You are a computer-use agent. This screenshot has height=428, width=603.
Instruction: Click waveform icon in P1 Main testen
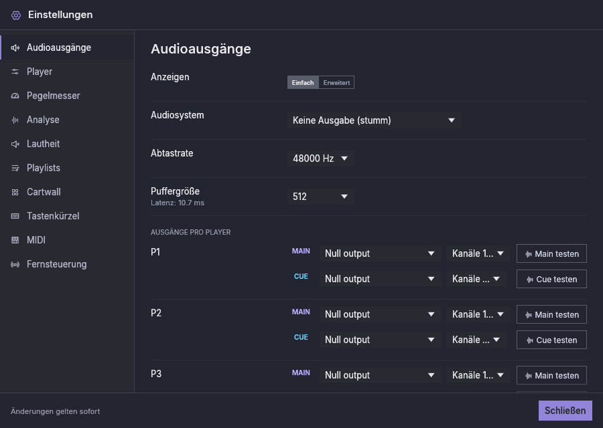[x=529, y=254]
